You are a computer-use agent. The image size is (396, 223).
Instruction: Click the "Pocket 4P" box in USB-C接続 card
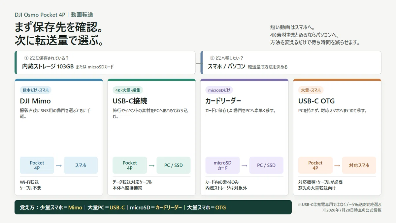130,165
